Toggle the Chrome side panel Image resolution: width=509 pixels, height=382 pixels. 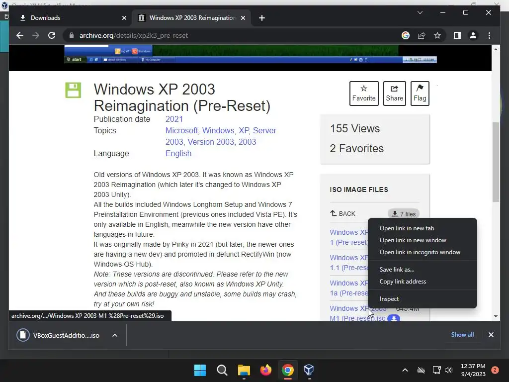pyautogui.click(x=457, y=35)
